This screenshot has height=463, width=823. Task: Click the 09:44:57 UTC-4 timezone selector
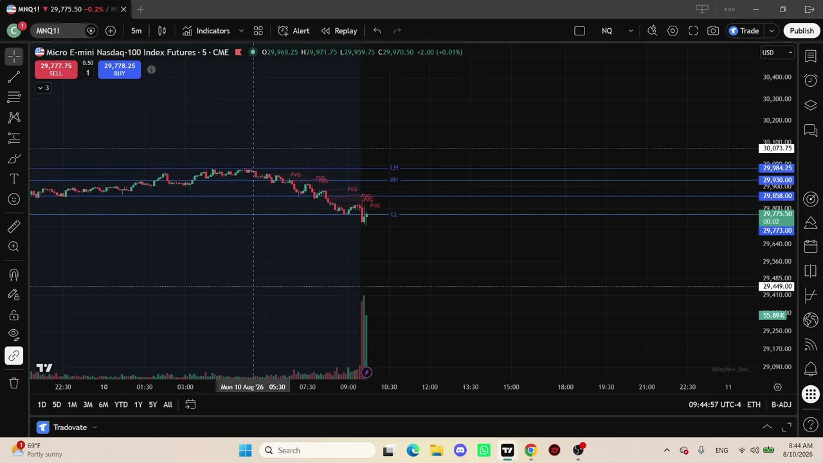point(715,404)
